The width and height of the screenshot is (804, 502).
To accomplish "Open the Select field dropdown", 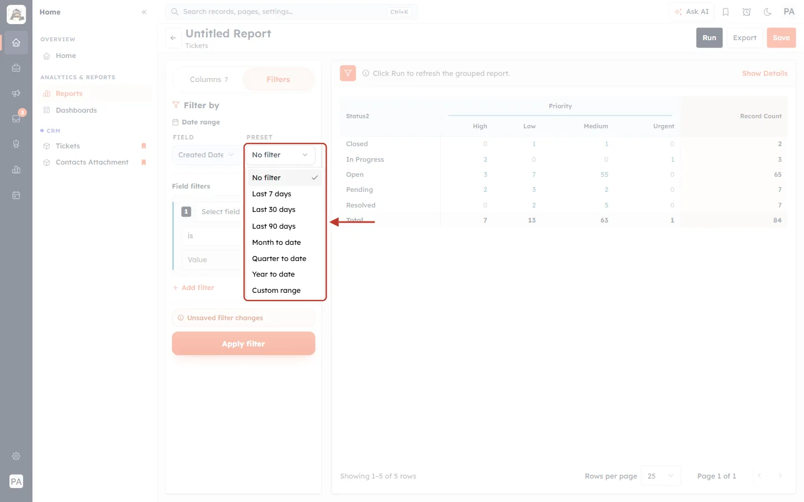I will [x=220, y=212].
